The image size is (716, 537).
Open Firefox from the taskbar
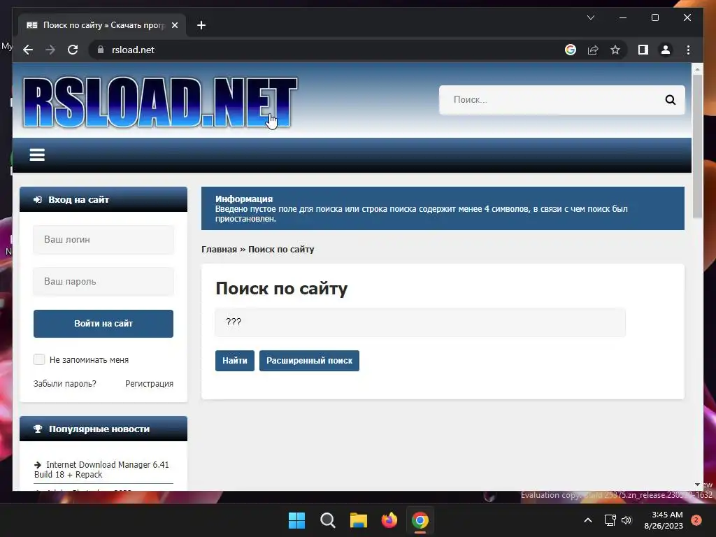[x=389, y=520]
